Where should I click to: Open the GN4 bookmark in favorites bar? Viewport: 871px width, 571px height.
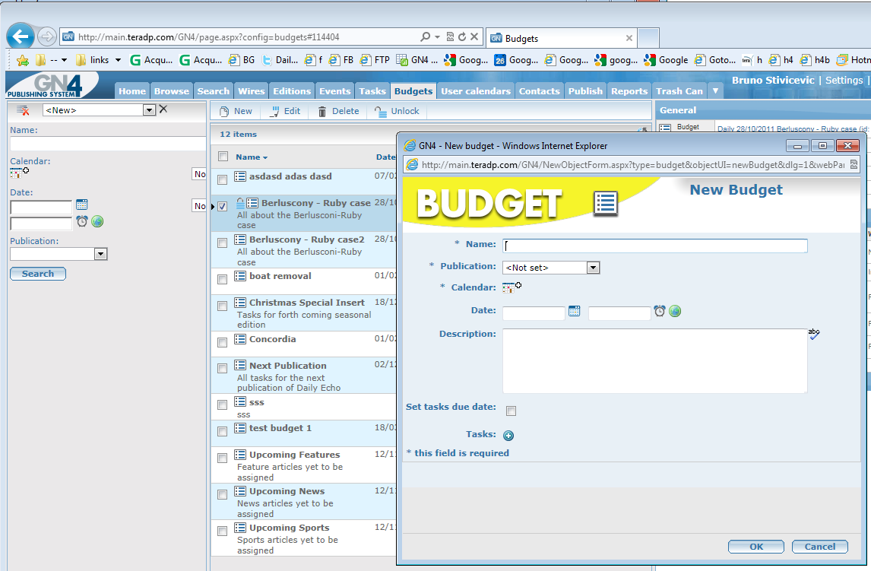click(417, 60)
